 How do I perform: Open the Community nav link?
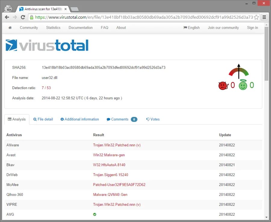point(29,27)
